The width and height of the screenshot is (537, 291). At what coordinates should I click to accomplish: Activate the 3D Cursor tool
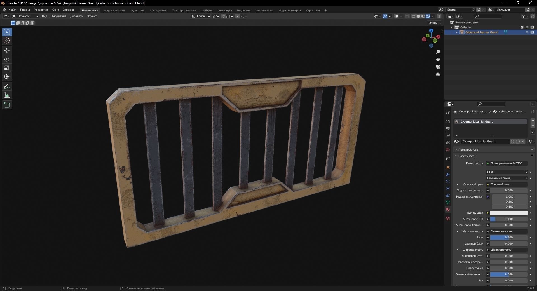(x=7, y=41)
